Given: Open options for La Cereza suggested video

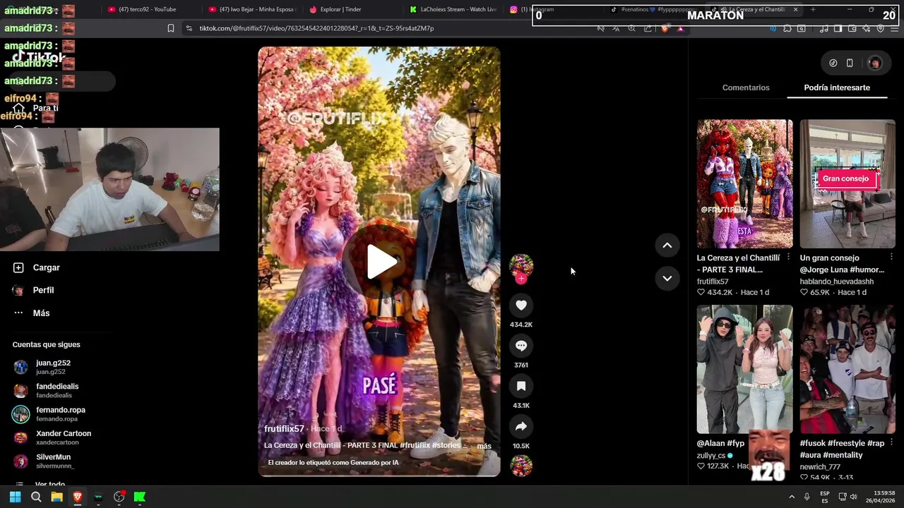Looking at the screenshot, I should tap(788, 258).
